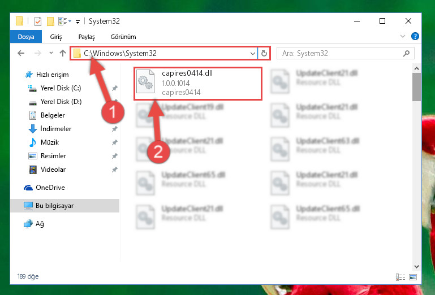Maximize the System32 window

[382, 21]
